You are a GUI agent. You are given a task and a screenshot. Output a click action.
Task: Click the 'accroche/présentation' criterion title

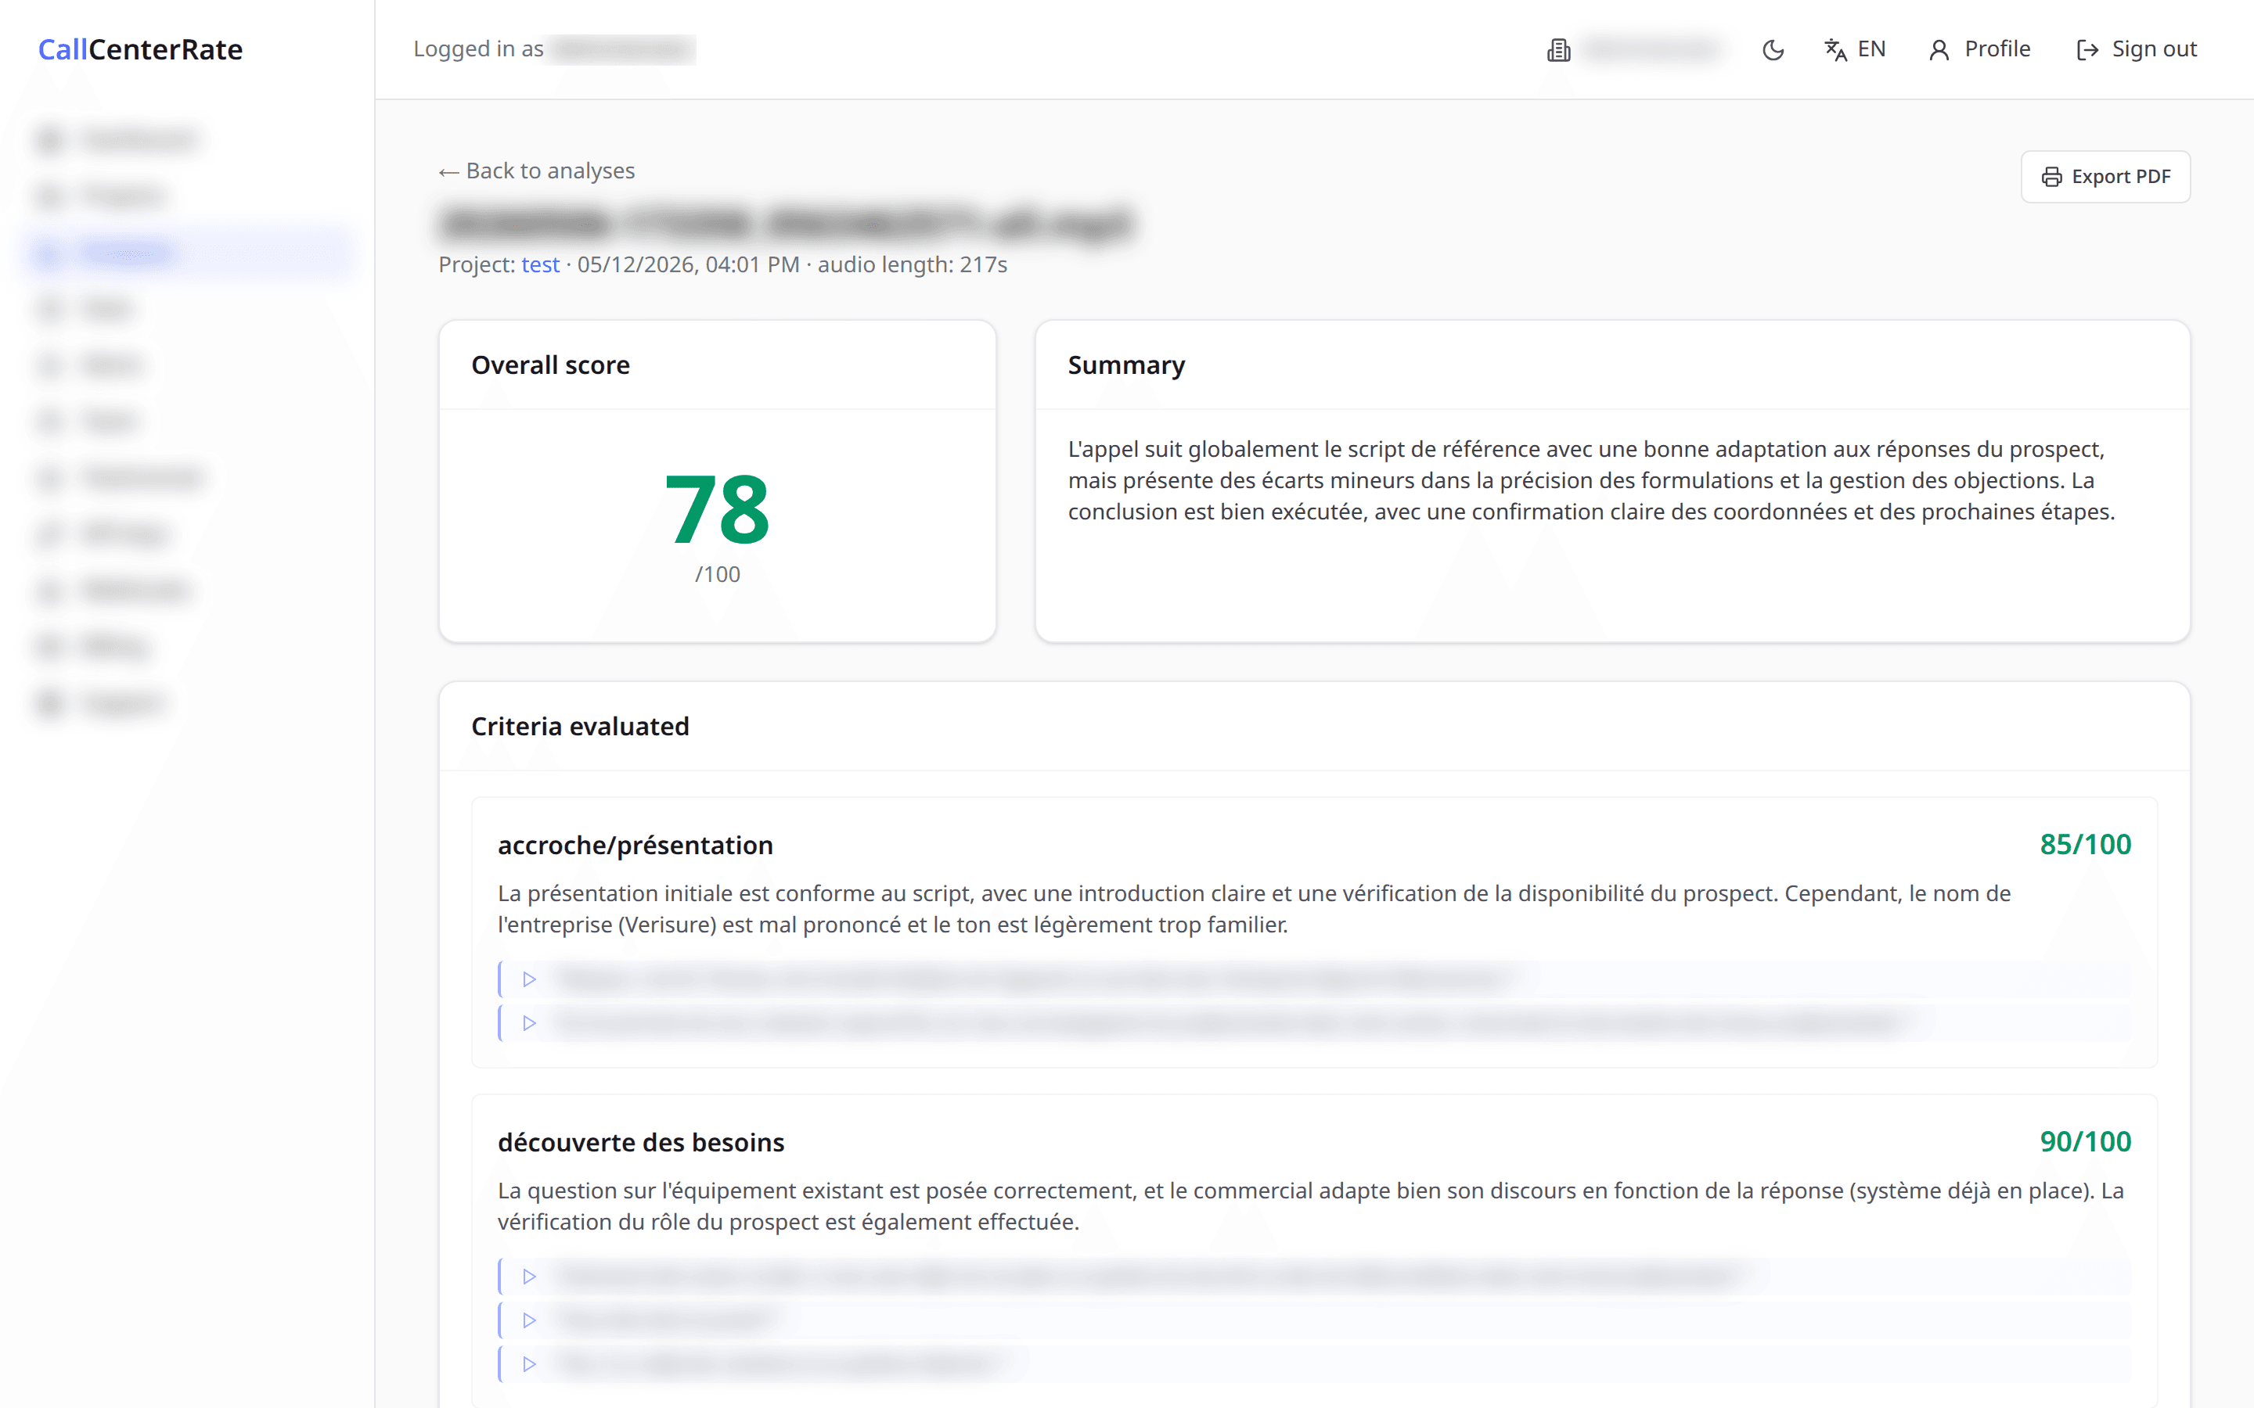(636, 846)
